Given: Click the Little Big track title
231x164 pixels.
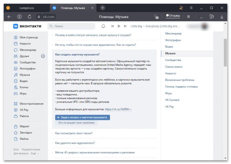Looking at the screenshot, I should click(x=155, y=26).
